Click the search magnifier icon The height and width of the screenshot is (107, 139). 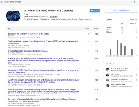tap(134, 2)
